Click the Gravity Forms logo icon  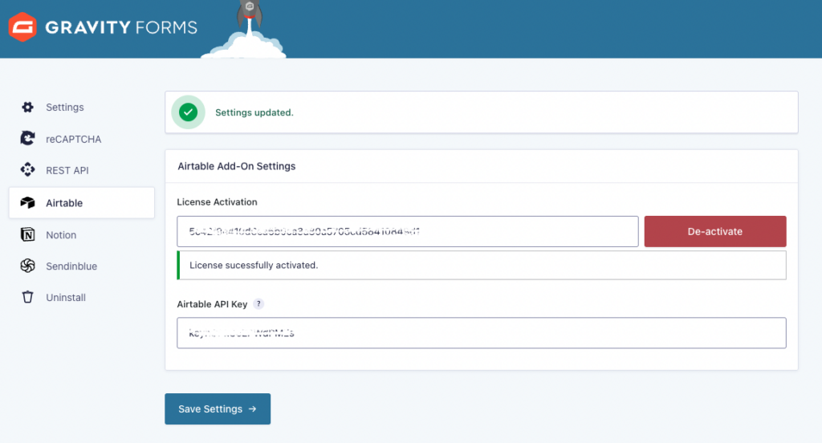pos(22,27)
